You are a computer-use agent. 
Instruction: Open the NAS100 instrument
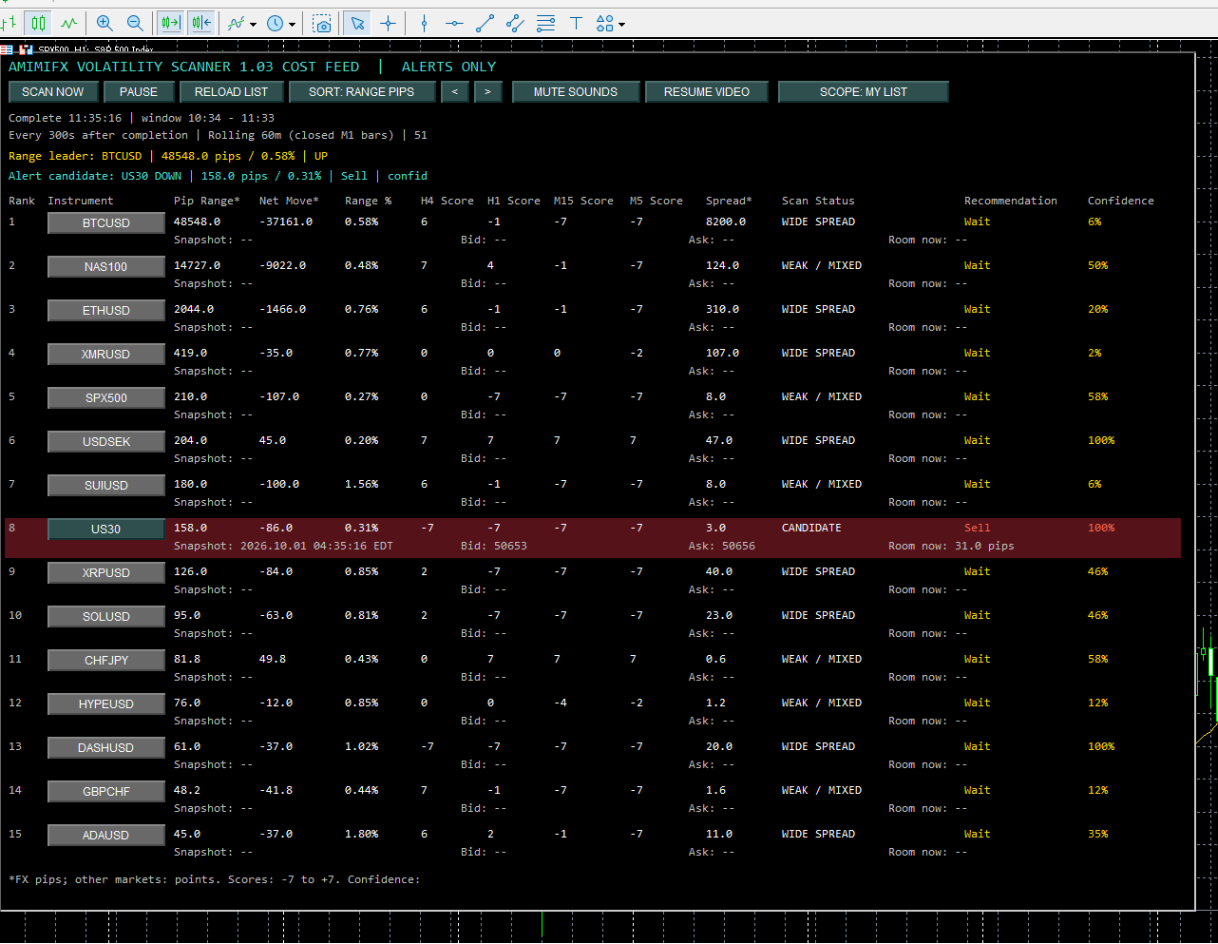(105, 267)
